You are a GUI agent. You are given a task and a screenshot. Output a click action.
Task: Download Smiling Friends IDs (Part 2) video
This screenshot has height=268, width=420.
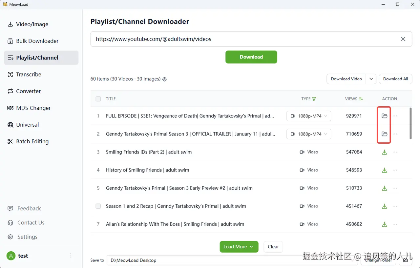pyautogui.click(x=385, y=152)
